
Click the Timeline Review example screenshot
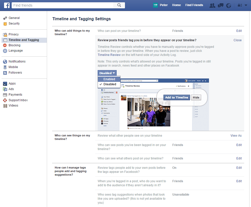[153, 105]
